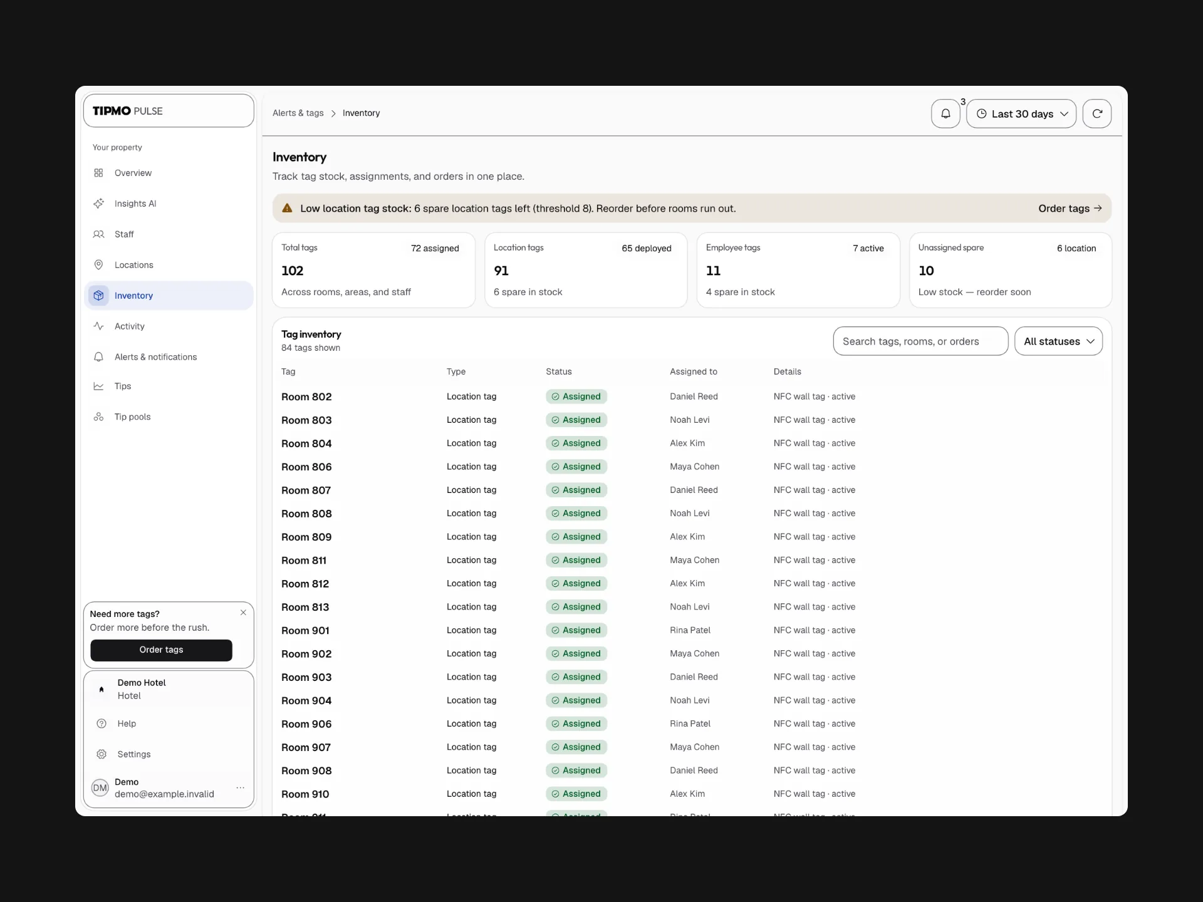Click the Tips chart icon
The width and height of the screenshot is (1203, 902).
(x=98, y=386)
